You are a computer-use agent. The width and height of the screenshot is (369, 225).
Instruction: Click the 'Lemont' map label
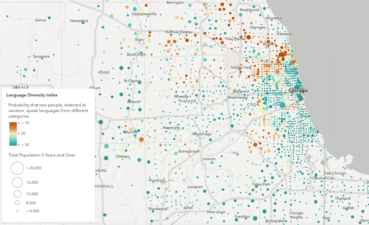click(209, 159)
